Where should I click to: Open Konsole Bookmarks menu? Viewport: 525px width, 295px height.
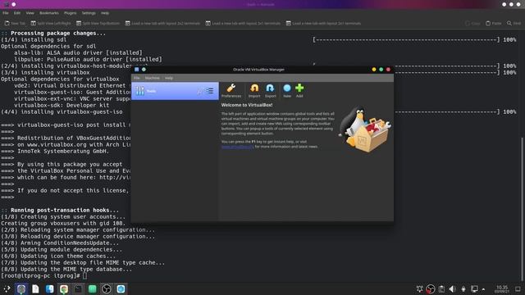[x=49, y=13]
